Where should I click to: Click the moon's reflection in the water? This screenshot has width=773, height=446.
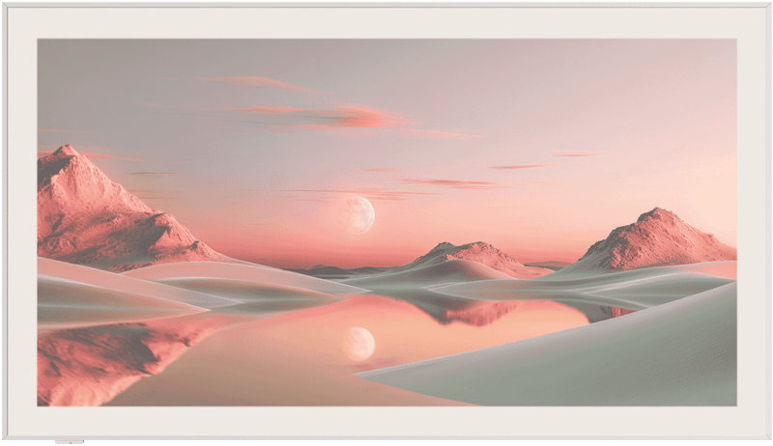tap(359, 343)
